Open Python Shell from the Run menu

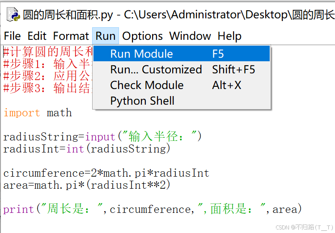point(142,101)
